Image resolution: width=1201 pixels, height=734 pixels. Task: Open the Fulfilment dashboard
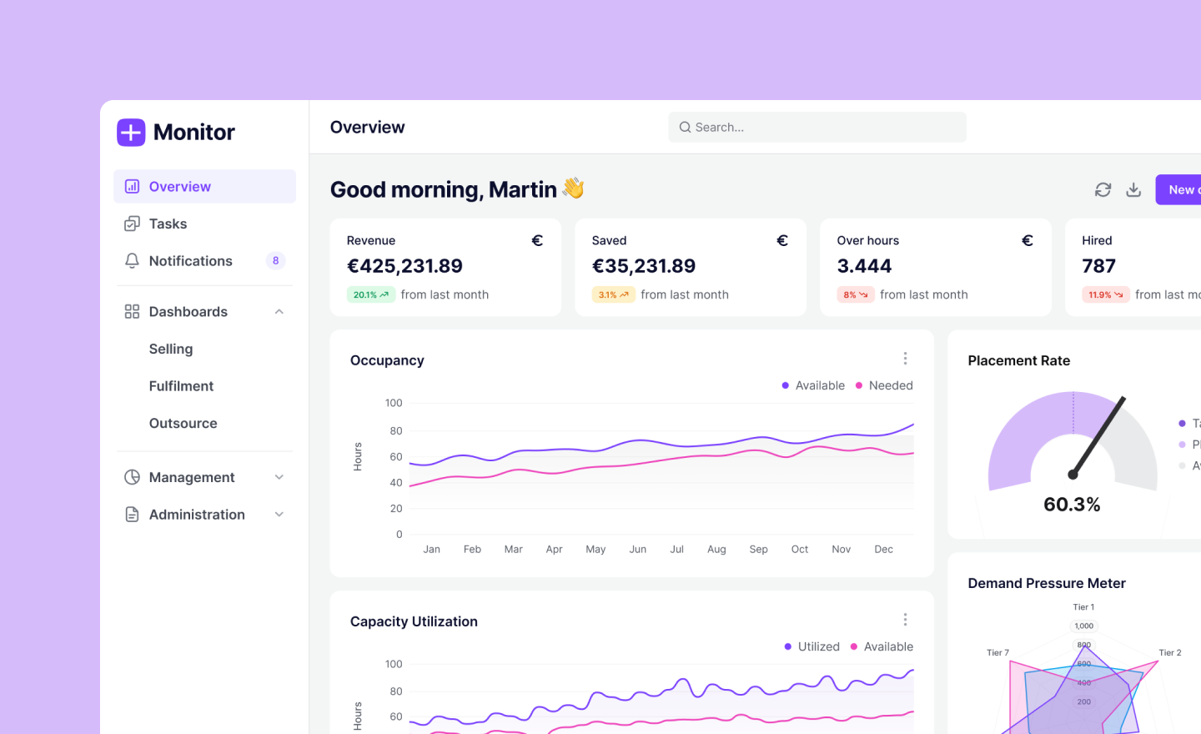pos(181,386)
